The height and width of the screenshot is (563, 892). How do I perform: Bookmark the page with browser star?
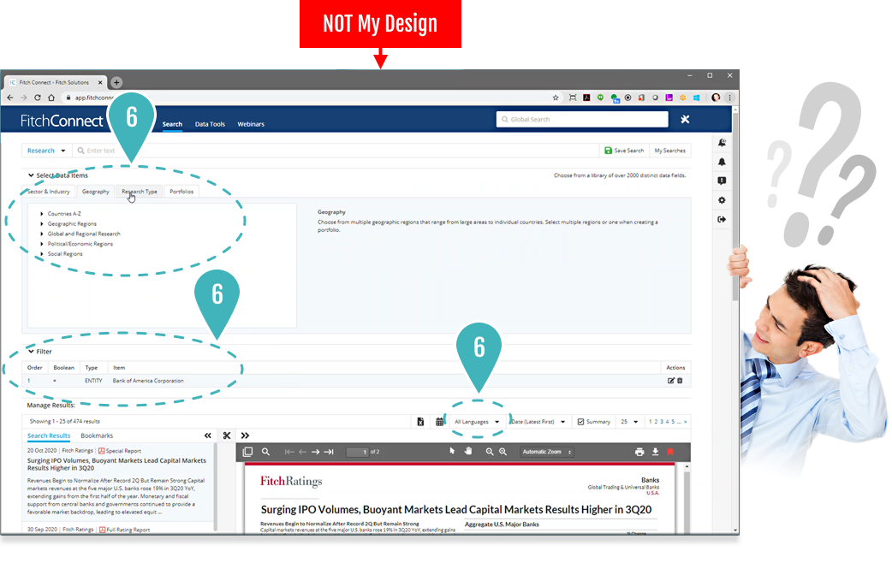[x=556, y=98]
